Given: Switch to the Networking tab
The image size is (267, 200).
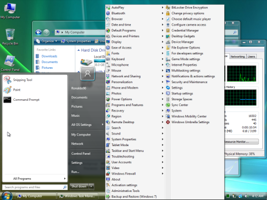Looking at the screenshot, I should click(x=238, y=57).
